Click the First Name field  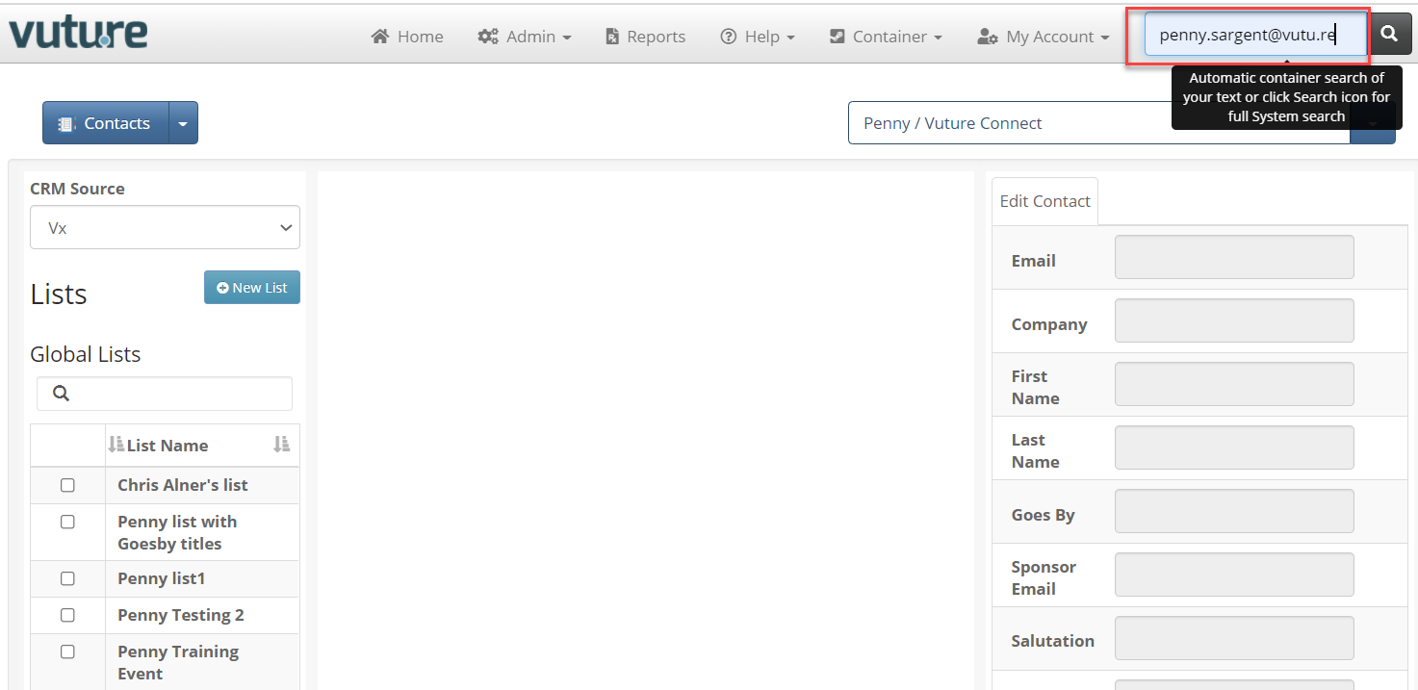[1234, 384]
